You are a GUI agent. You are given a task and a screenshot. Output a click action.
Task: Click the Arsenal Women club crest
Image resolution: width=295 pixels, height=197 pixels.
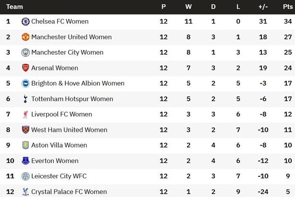[x=25, y=68]
